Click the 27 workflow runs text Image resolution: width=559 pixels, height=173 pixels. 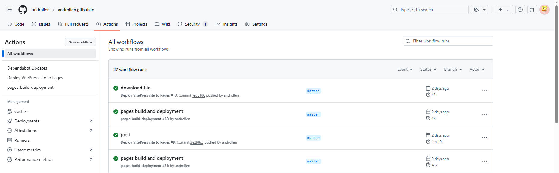(130, 70)
